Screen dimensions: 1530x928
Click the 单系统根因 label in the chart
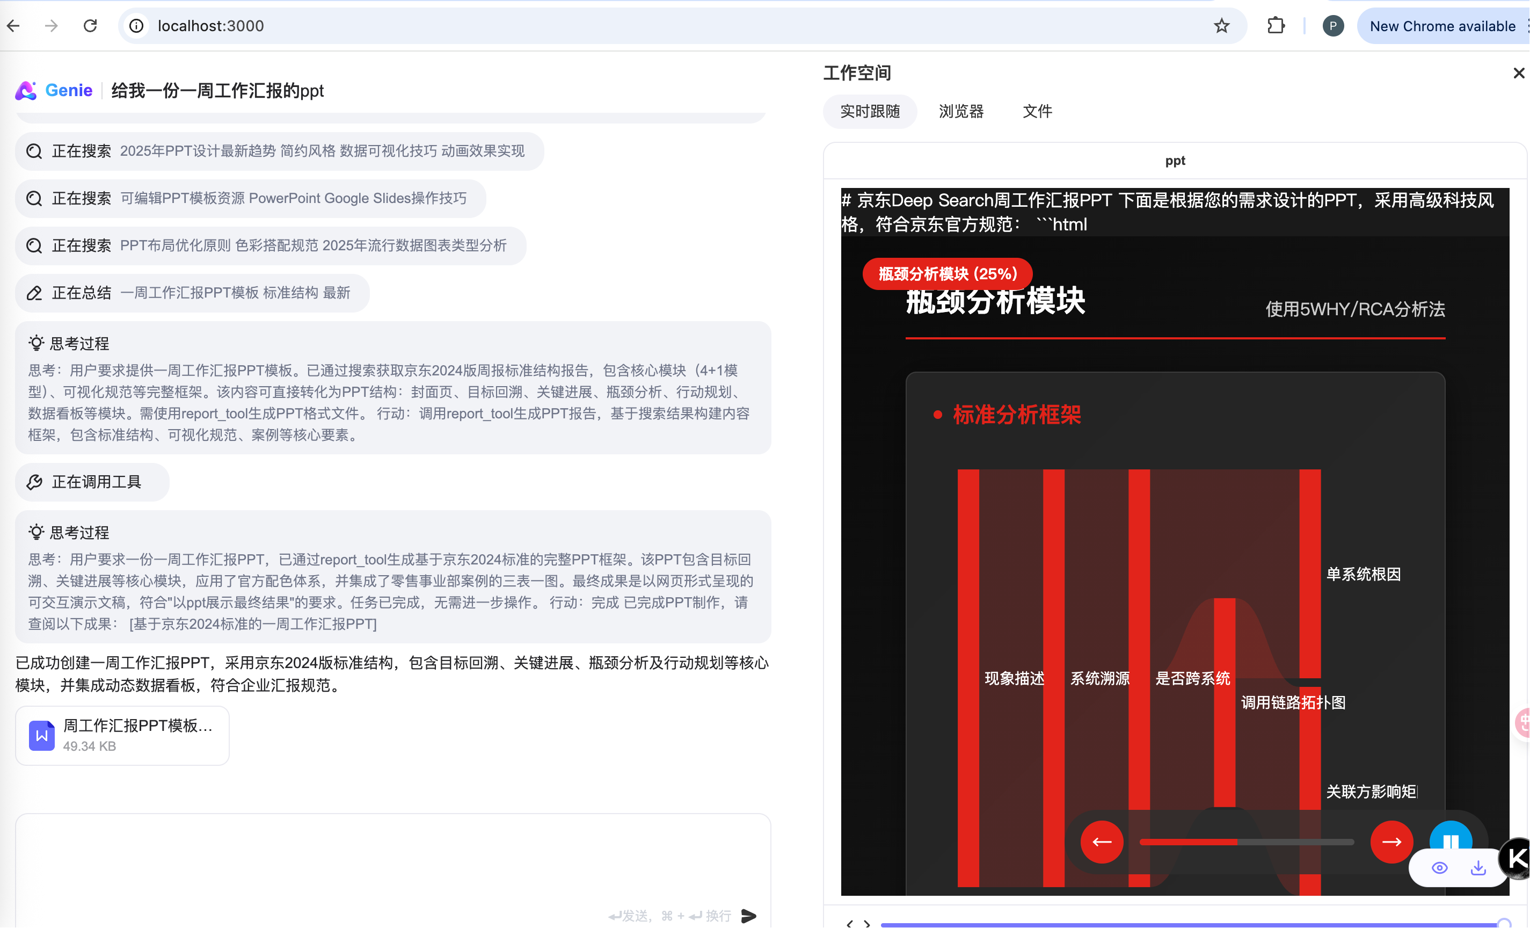coord(1364,575)
